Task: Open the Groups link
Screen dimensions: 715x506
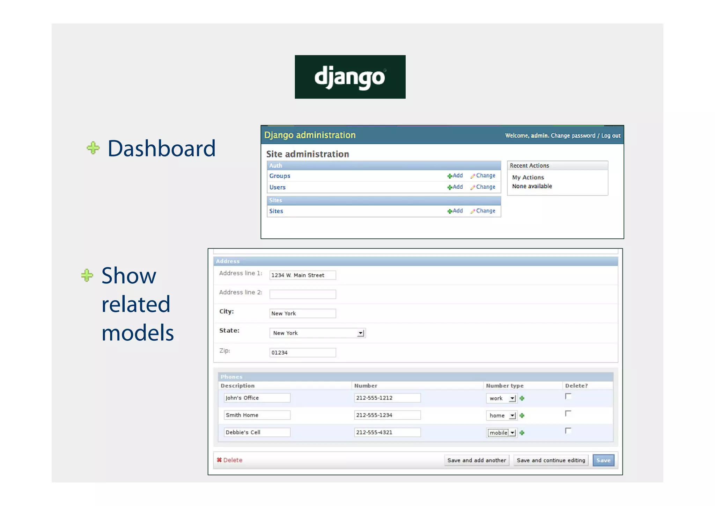Action: tap(280, 176)
